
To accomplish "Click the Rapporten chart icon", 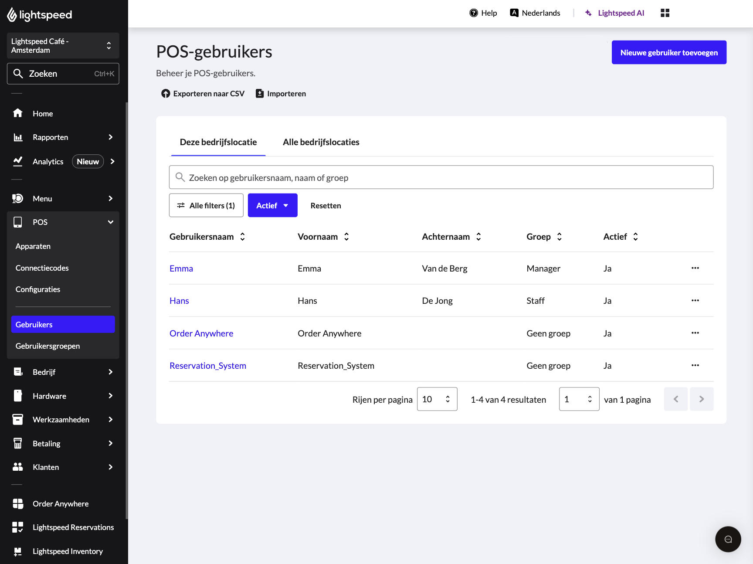I will coord(18,137).
